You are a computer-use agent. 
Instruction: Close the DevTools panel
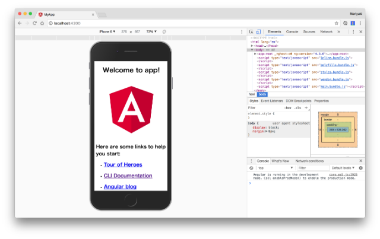tap(361, 31)
